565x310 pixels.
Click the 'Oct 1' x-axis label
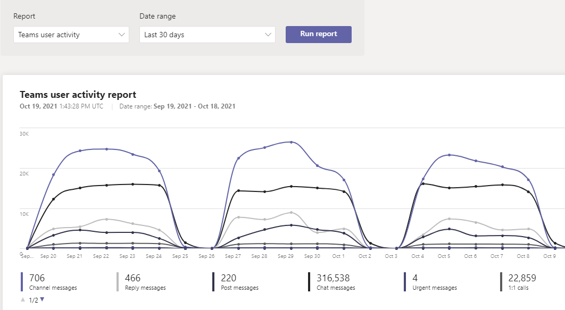click(x=338, y=256)
